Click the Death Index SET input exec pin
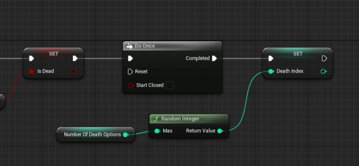Screen dimensions: 359x166 tap(271, 59)
